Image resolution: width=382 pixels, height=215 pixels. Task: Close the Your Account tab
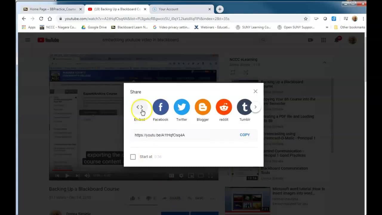(x=210, y=9)
